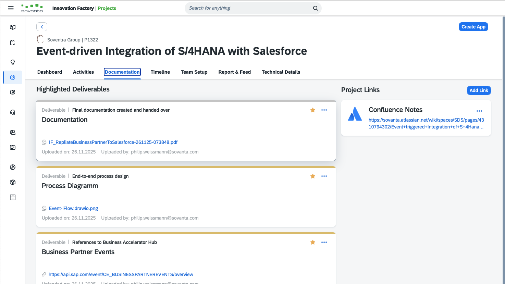The image size is (505, 284).
Task: Click the compass explore sidebar icon
Action: 13,167
